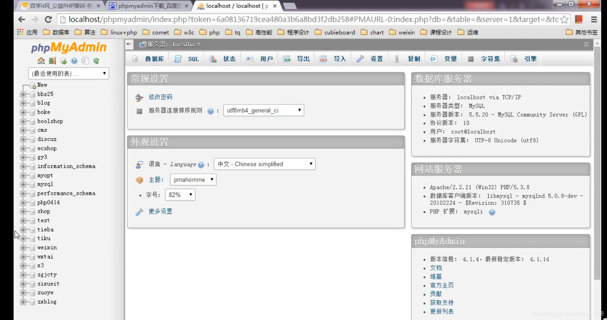
Task: Select the tieba database in tree
Action: coord(46,230)
